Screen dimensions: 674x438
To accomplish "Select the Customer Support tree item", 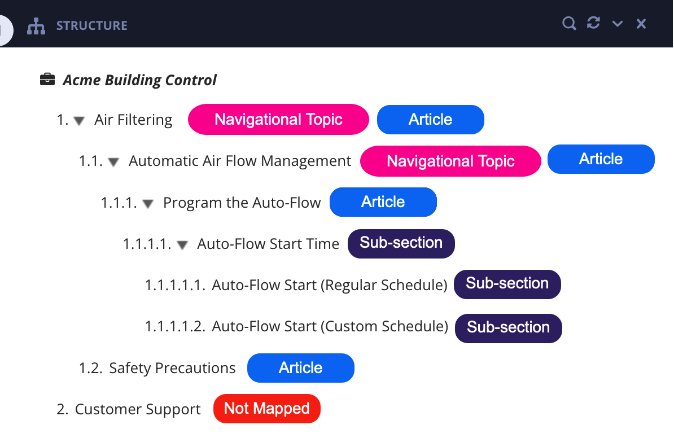I will [x=137, y=409].
